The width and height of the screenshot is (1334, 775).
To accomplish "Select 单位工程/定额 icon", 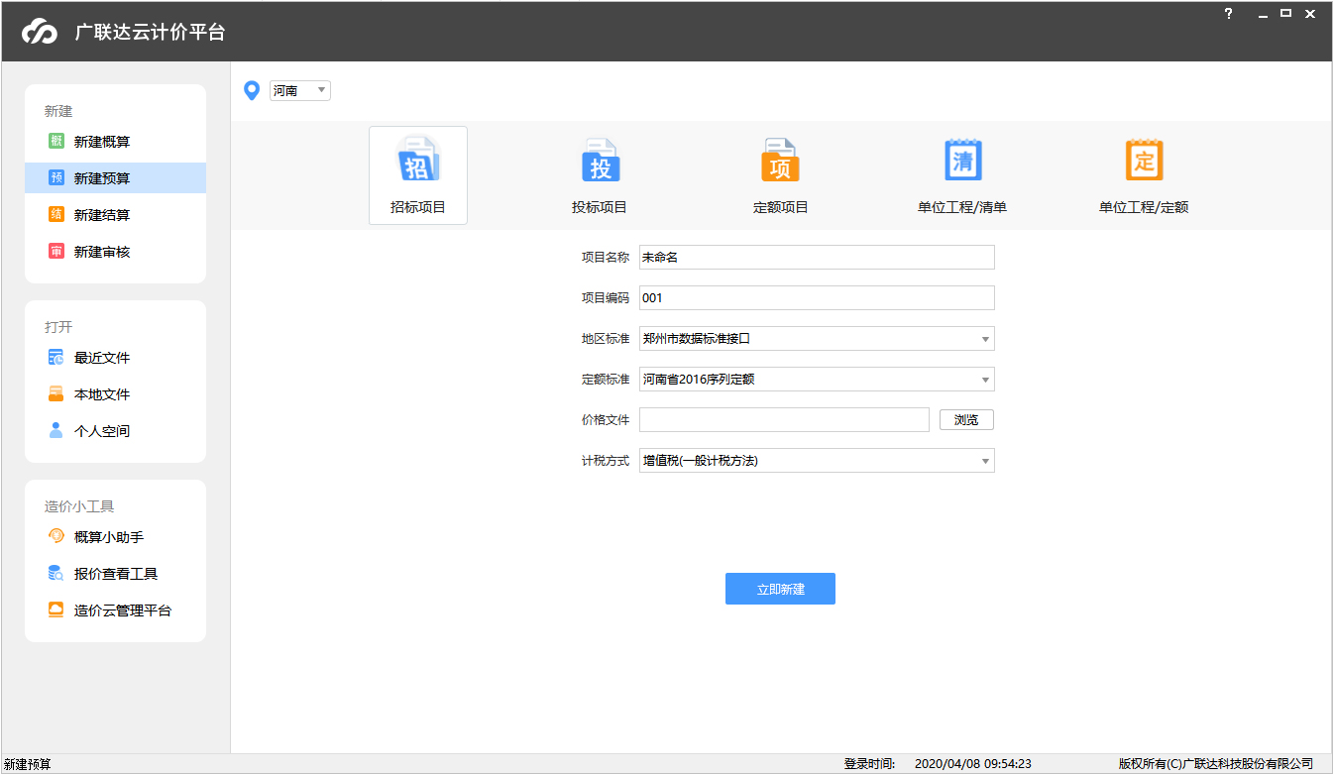I will click(x=1144, y=161).
